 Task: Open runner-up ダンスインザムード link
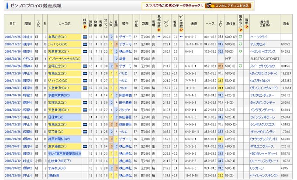[x=264, y=88]
